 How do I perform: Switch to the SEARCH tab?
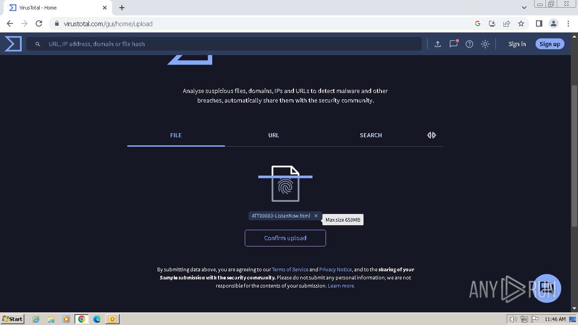point(371,135)
